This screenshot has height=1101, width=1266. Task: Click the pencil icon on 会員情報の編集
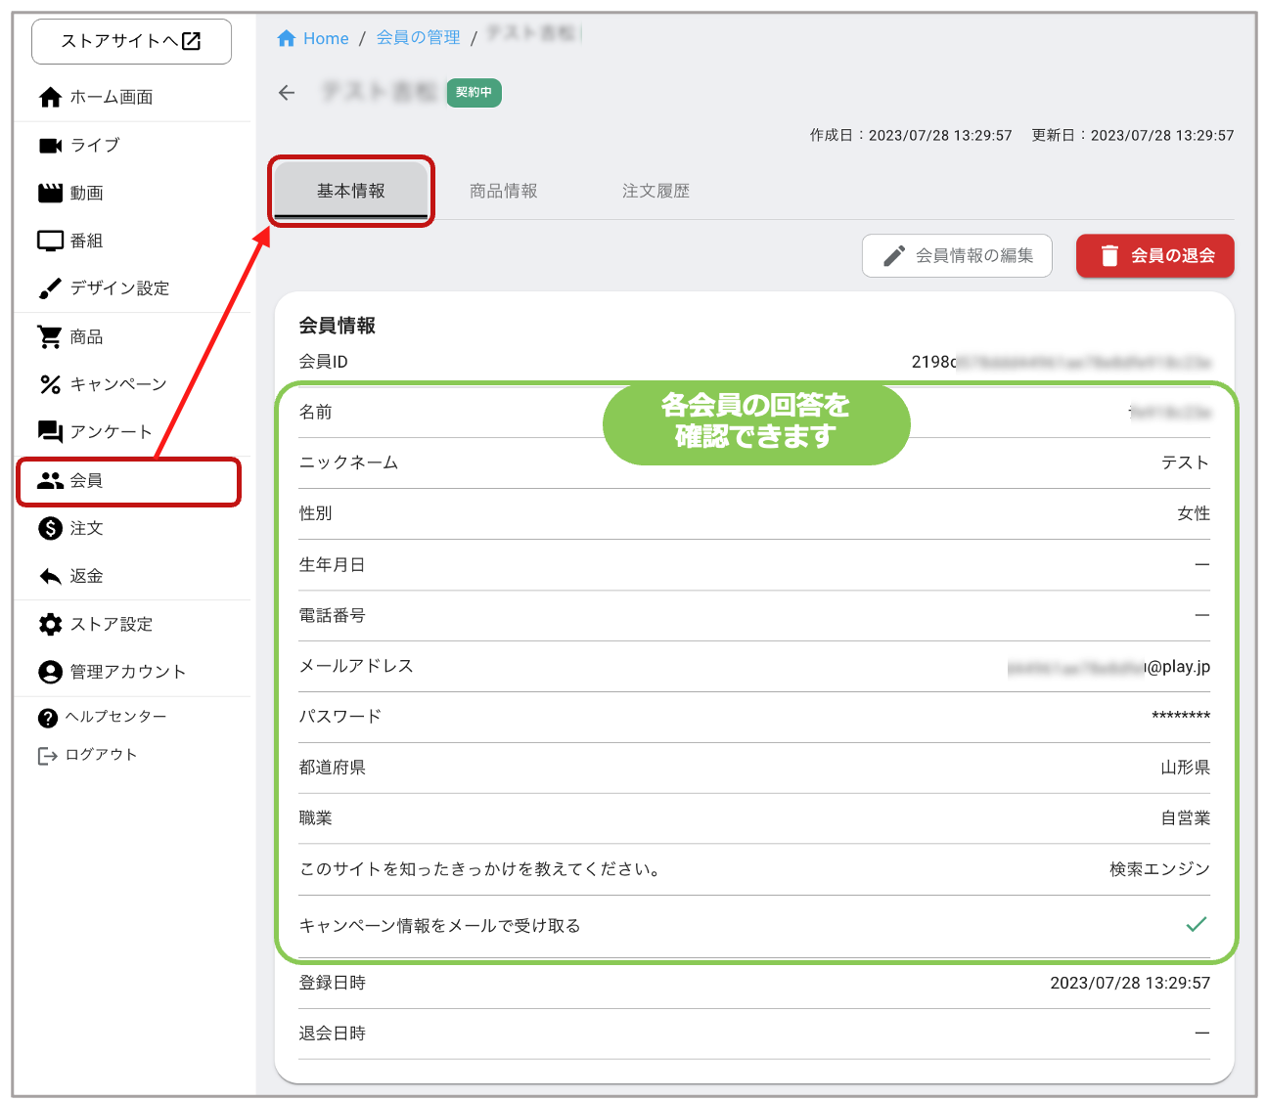pos(894,256)
